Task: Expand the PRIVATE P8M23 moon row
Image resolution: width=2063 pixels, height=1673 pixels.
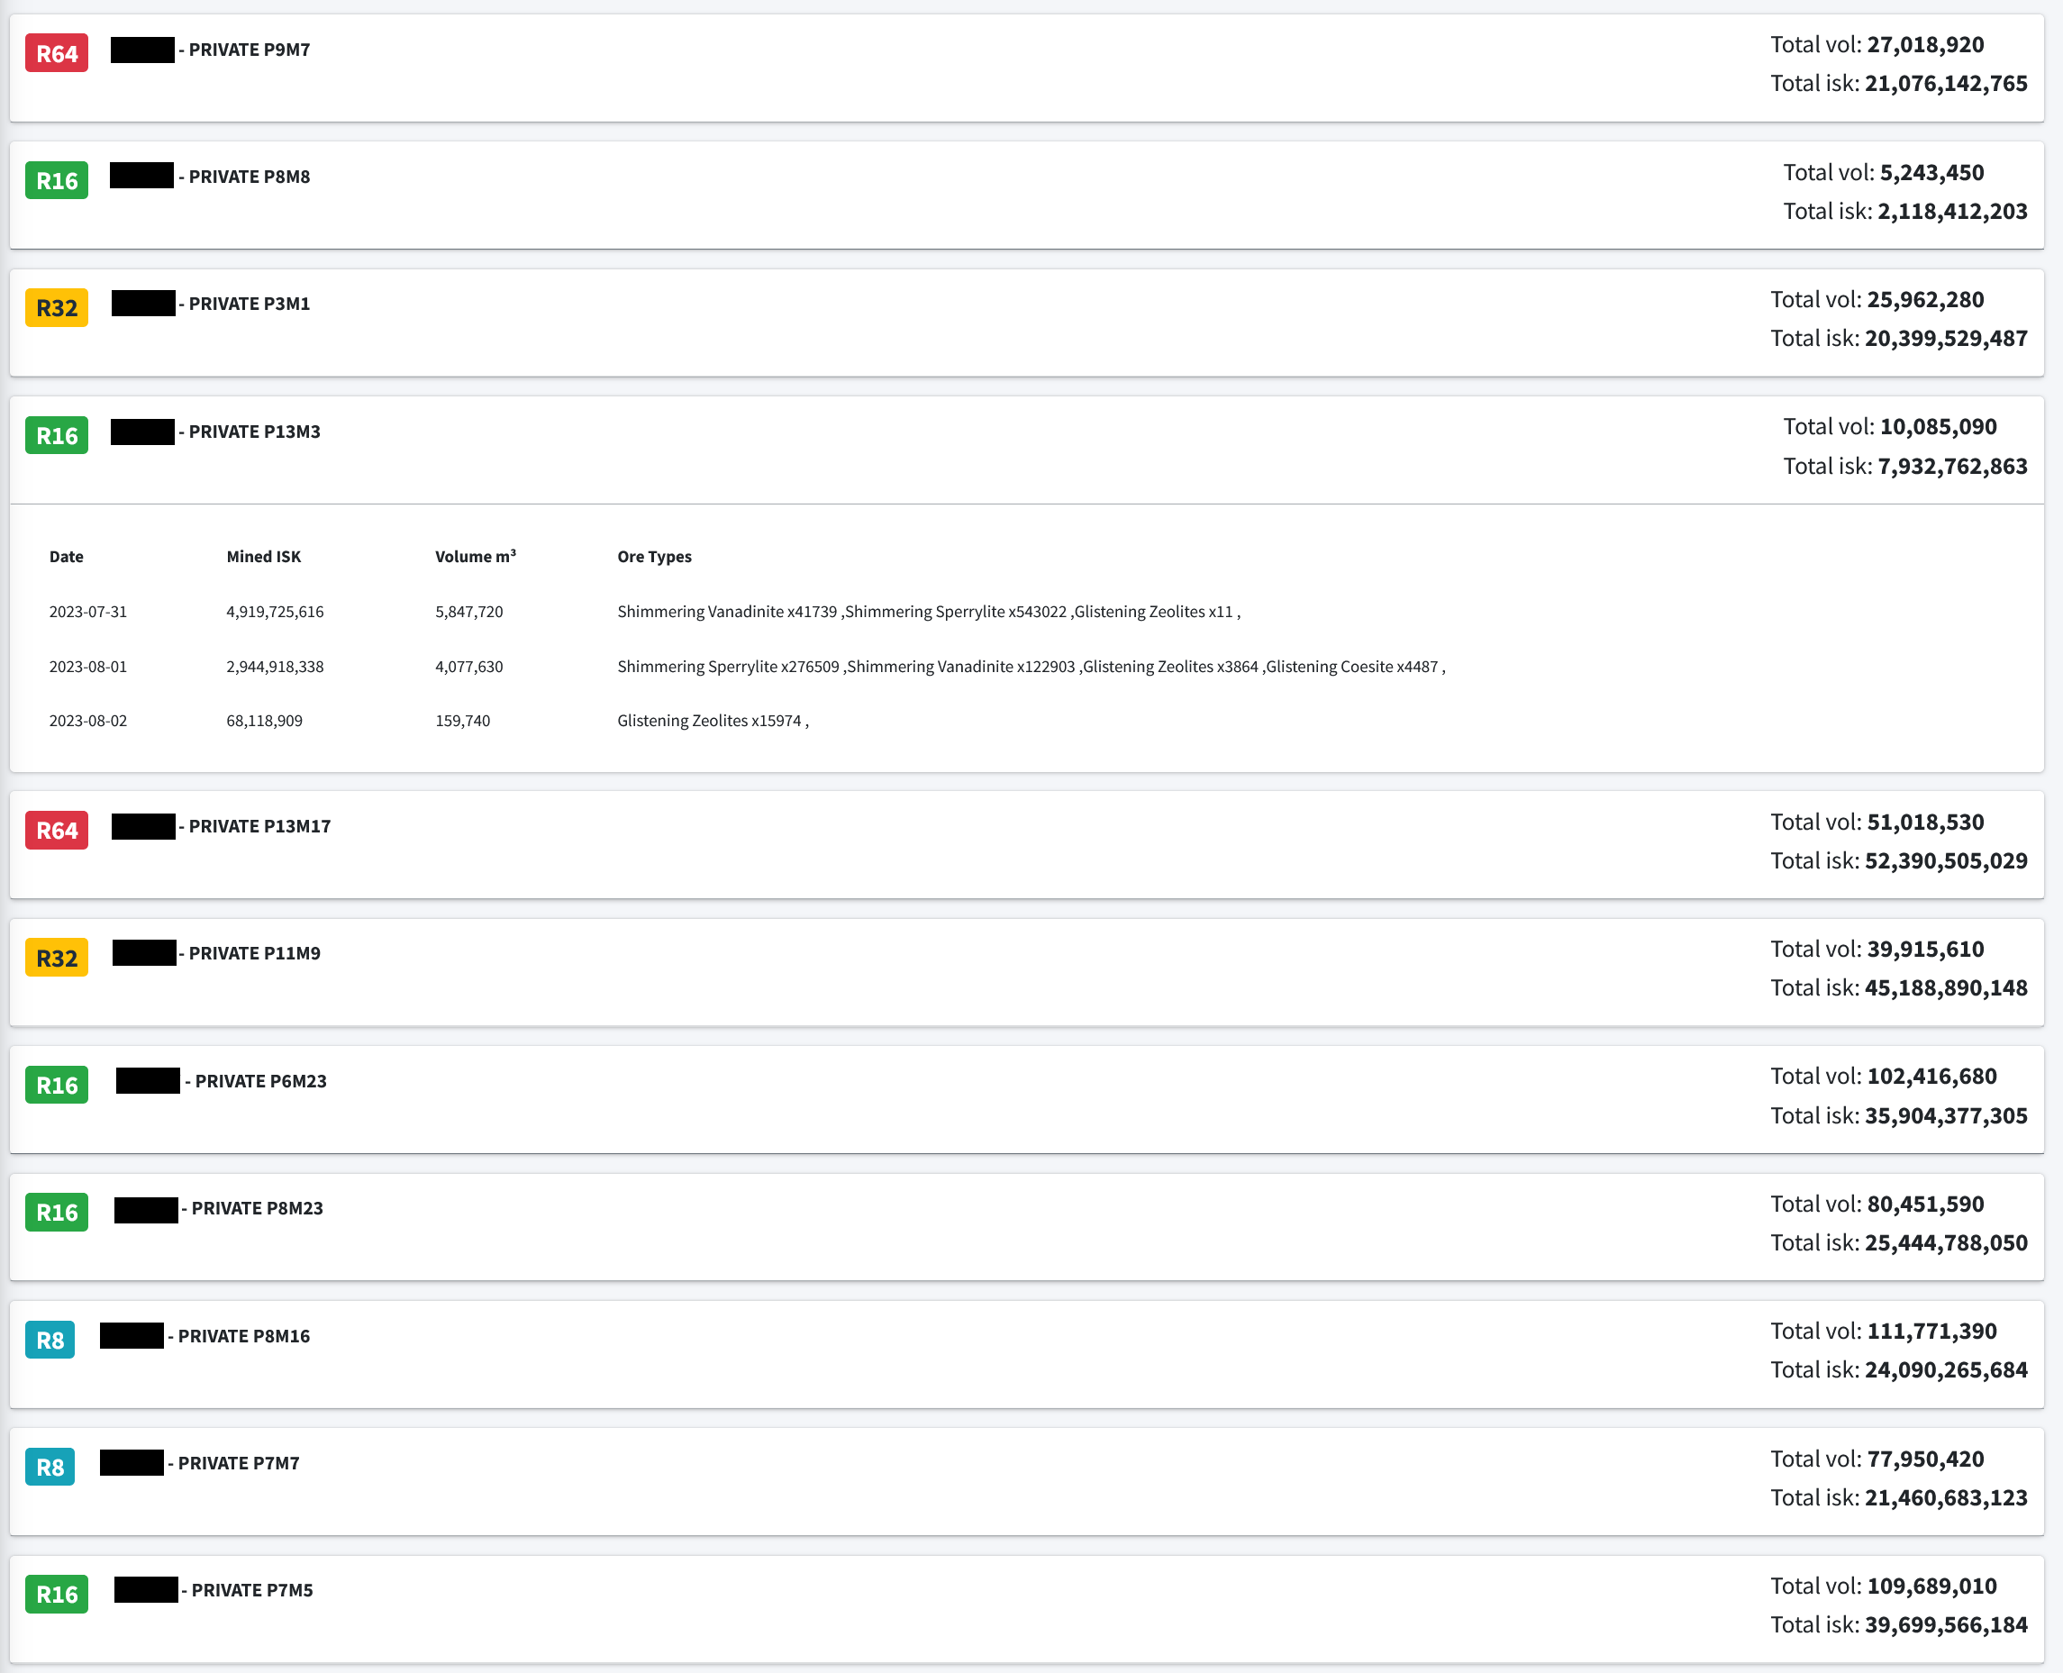Action: point(257,1207)
